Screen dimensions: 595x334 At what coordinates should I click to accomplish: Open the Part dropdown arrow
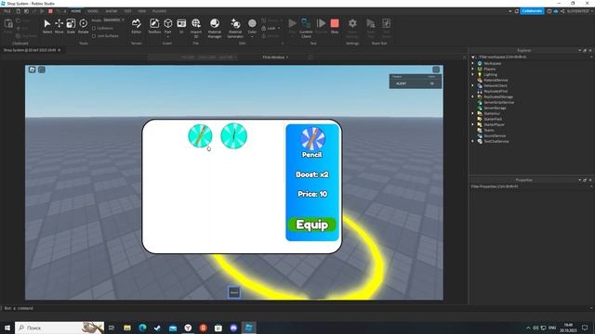click(x=167, y=37)
